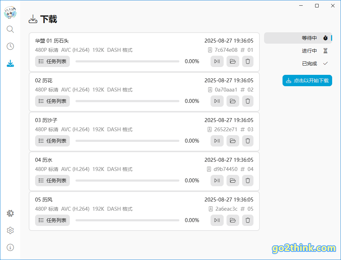Open folder for task 05 历风
Image resolution: width=341 pixels, height=260 pixels.
(233, 220)
